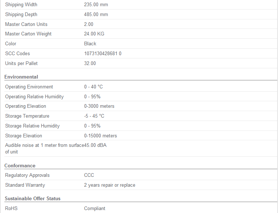The height and width of the screenshot is (213, 278).
Task: Select the Shipping Depth value 485.00 mm
Action: point(96,15)
